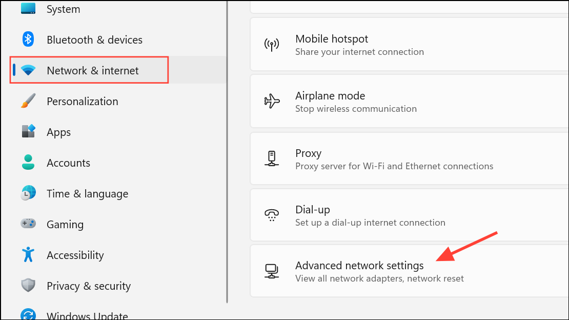
Task: Click the Accessibility figure icon
Action: (28, 255)
